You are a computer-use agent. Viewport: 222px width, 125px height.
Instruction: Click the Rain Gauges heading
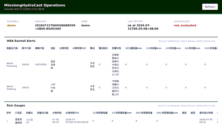(x=16, y=106)
